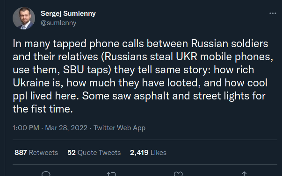Click the word 'UKR' in the tweet text
Image resolution: width=282 pixels, height=176 pixels.
pyautogui.click(x=187, y=56)
